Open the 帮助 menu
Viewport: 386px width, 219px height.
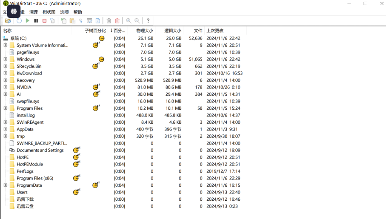point(77,12)
